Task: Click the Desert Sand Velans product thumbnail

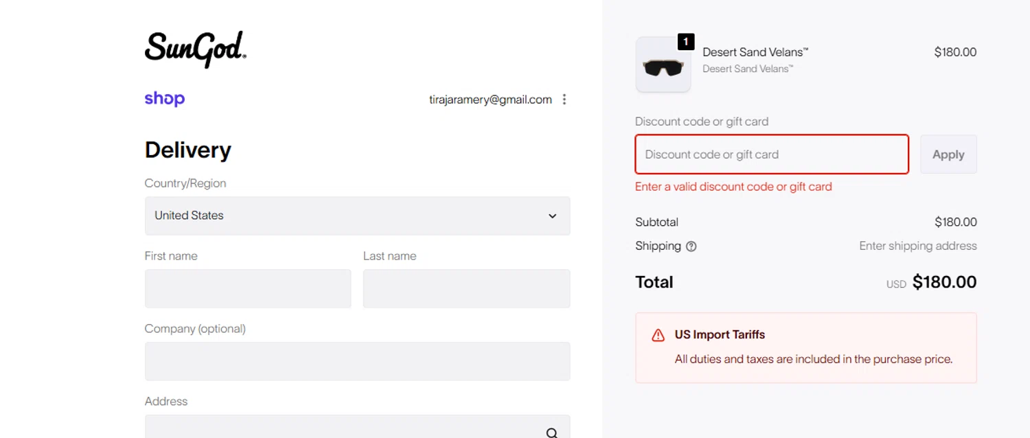Action: click(663, 65)
